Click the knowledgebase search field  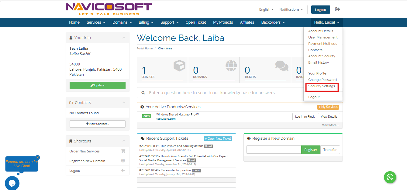(219, 93)
